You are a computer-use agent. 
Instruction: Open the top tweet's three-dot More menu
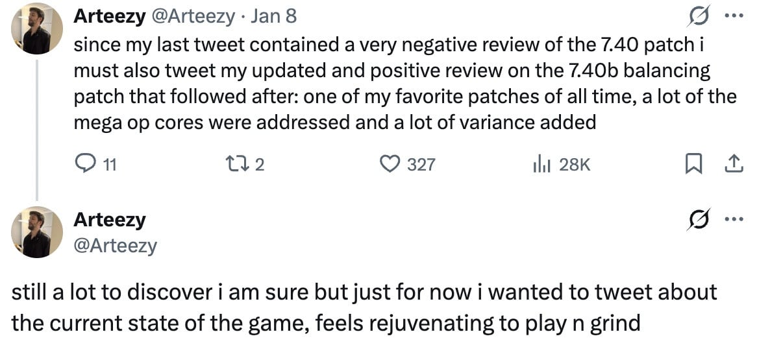[733, 16]
